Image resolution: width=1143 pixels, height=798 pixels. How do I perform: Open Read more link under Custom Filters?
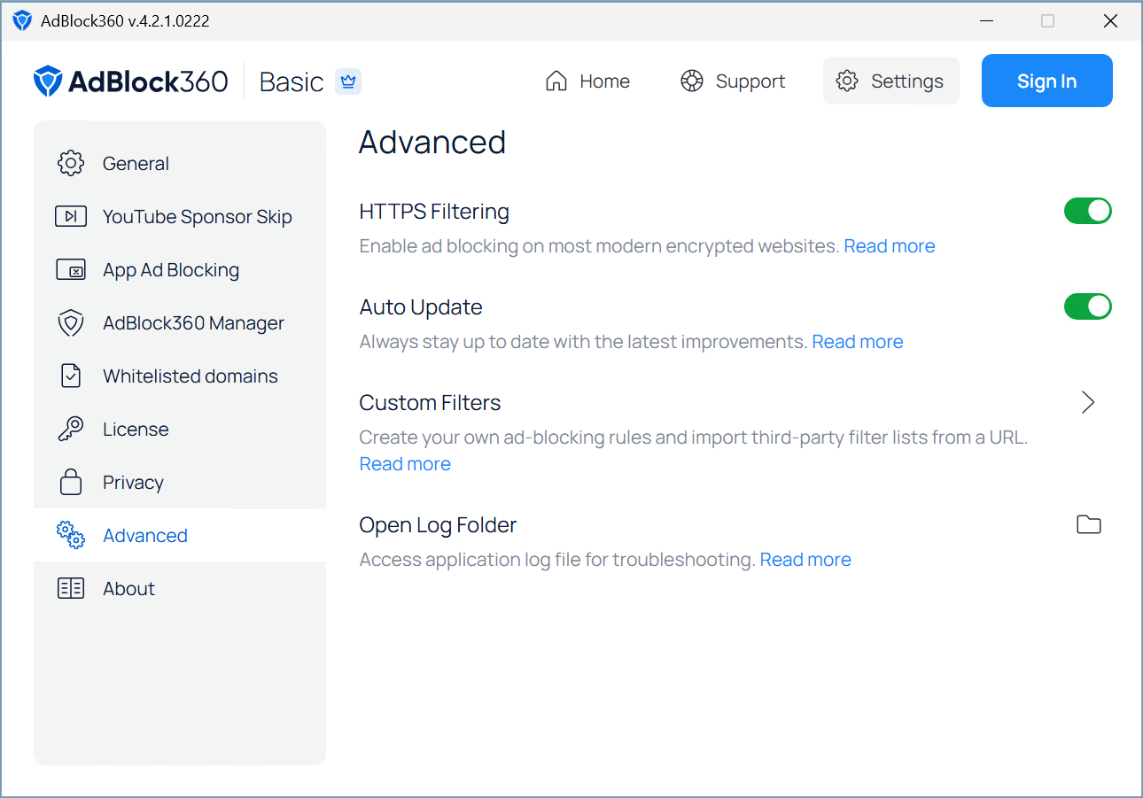[405, 464]
